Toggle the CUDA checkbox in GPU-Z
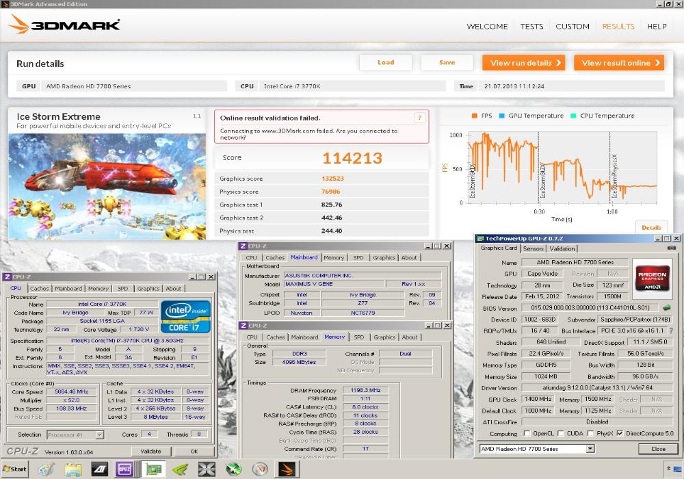684x479 pixels. click(x=561, y=433)
